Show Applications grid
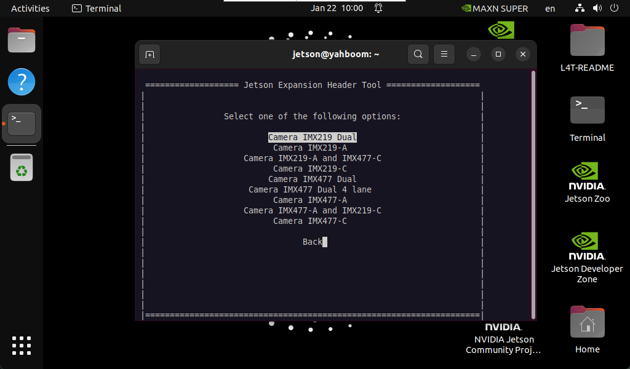 pyautogui.click(x=22, y=346)
